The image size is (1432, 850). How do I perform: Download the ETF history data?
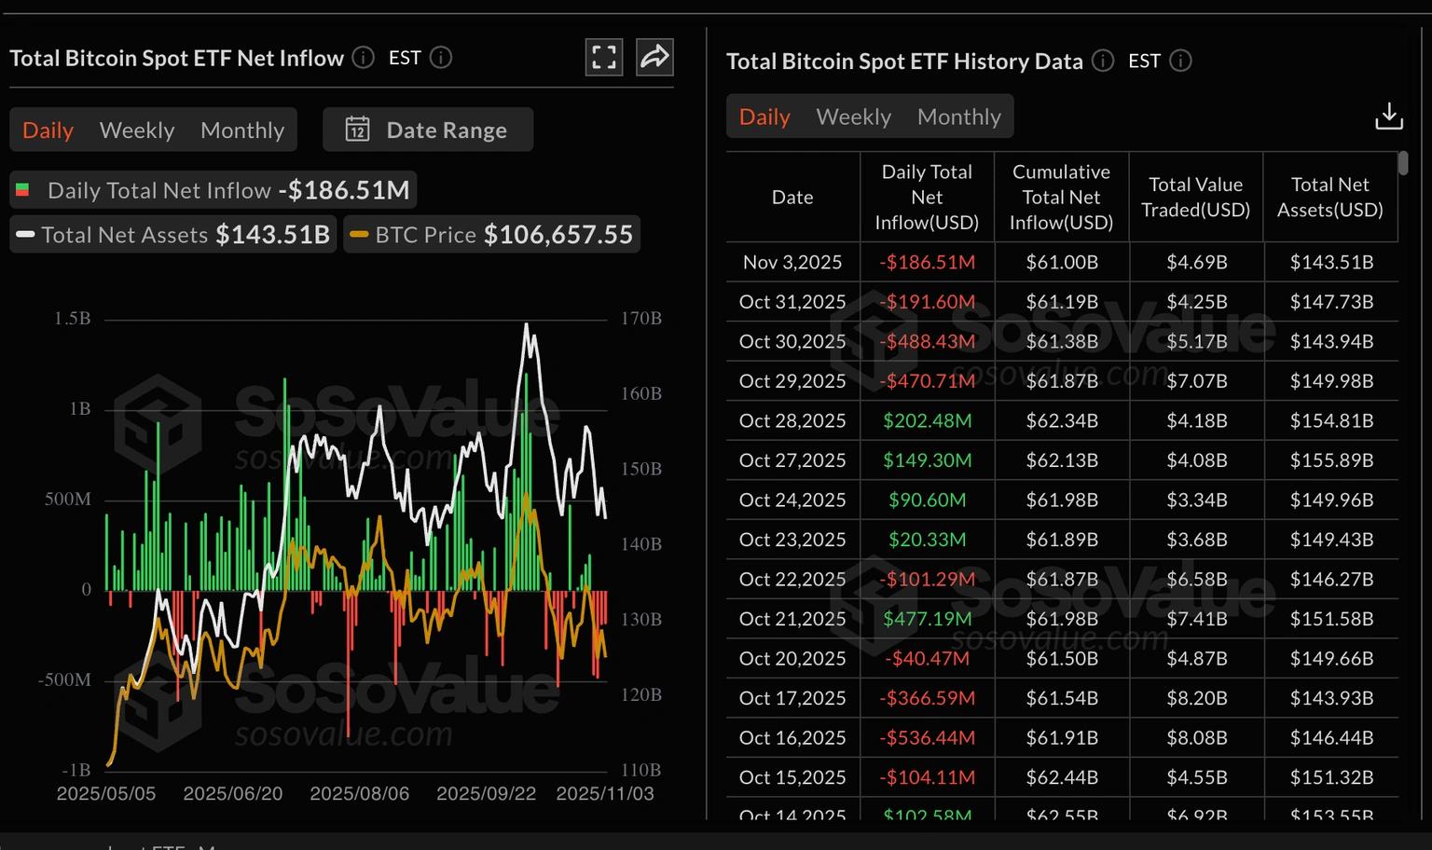click(x=1389, y=116)
